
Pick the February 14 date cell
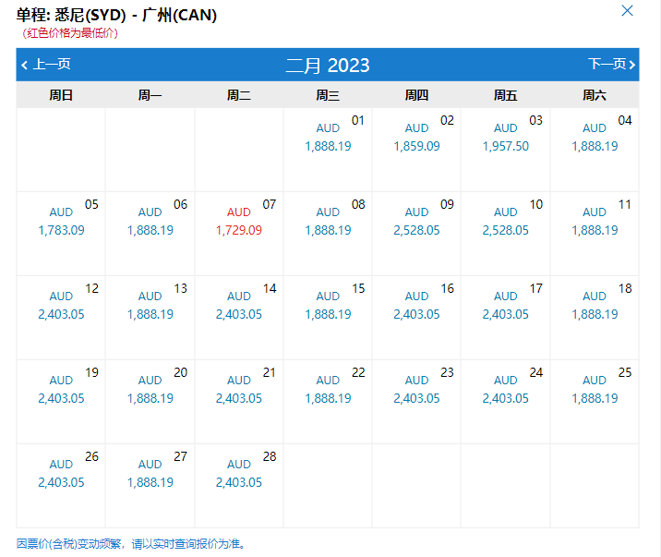[239, 317]
